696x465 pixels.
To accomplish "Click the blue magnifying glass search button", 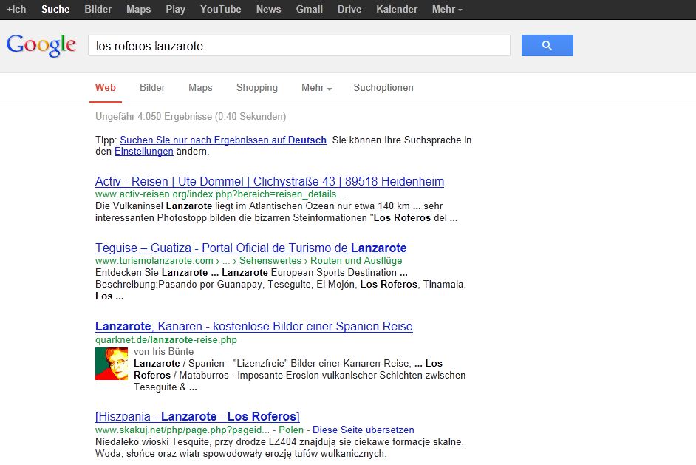I will tap(547, 46).
